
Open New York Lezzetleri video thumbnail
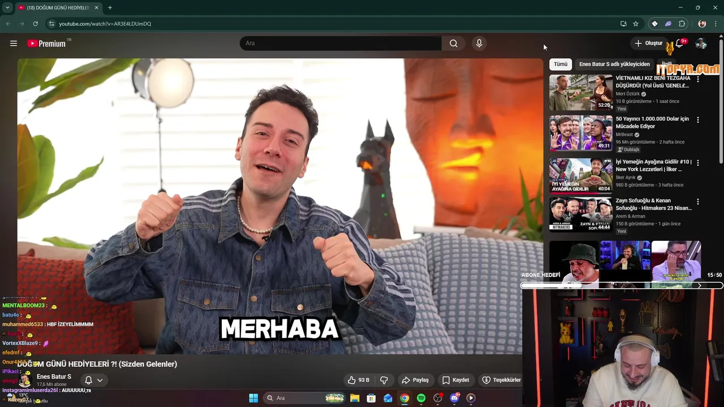[581, 176]
